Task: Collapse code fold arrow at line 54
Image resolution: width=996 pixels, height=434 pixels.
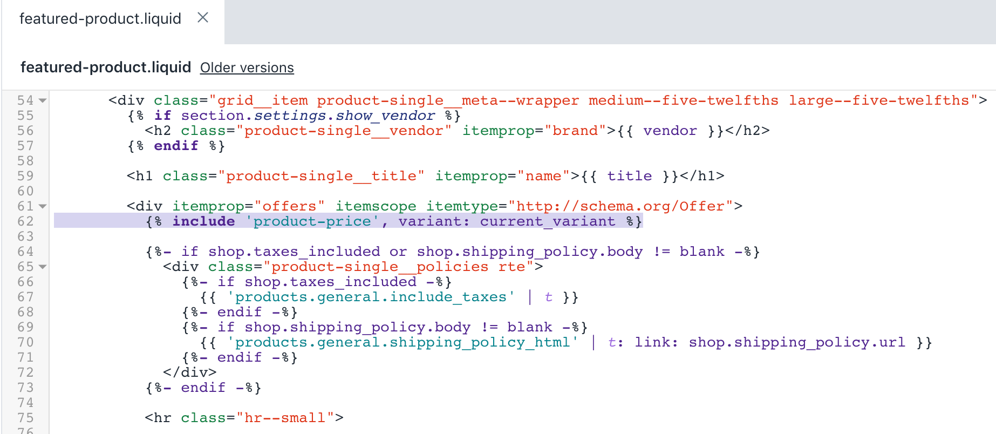Action: pyautogui.click(x=43, y=100)
